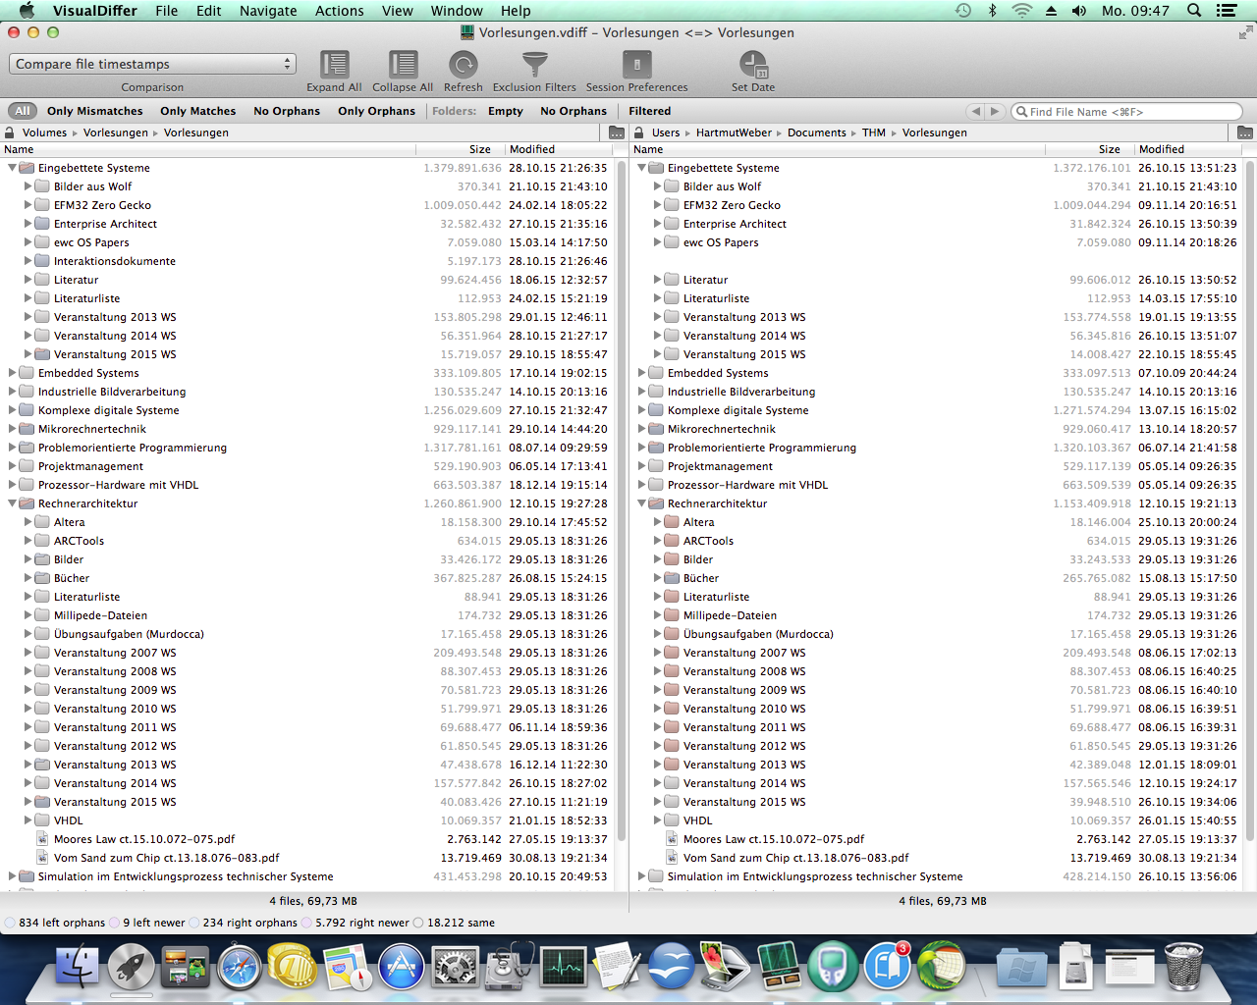Viewport: 1257px width, 1005px height.
Task: Open Activity Monitor from the Dock
Action: click(563, 967)
